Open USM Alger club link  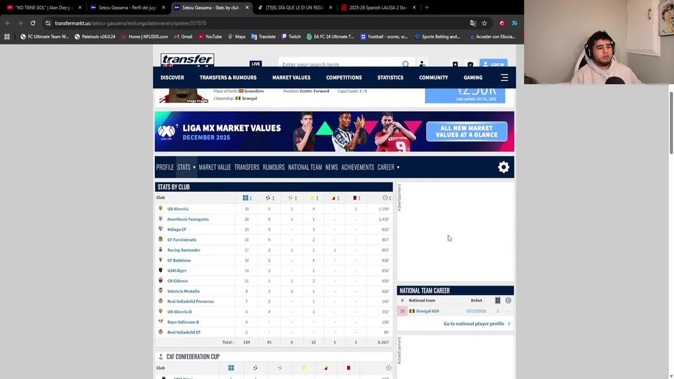pyautogui.click(x=177, y=271)
